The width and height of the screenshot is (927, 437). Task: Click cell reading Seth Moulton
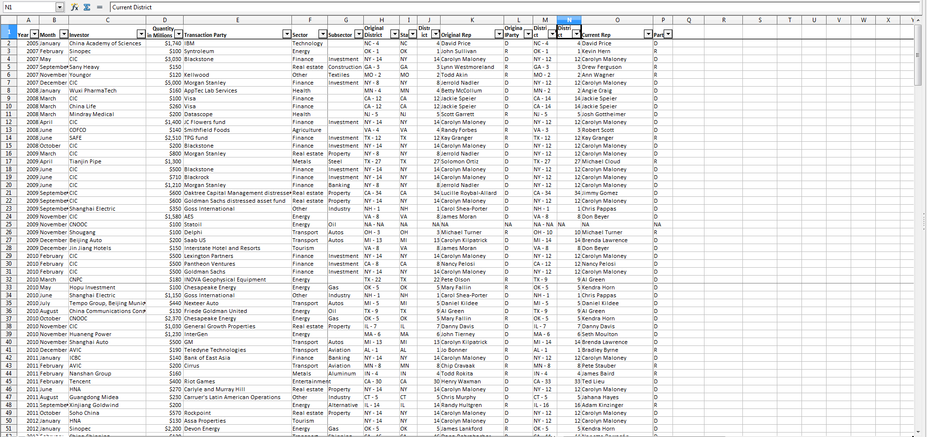(x=617, y=334)
